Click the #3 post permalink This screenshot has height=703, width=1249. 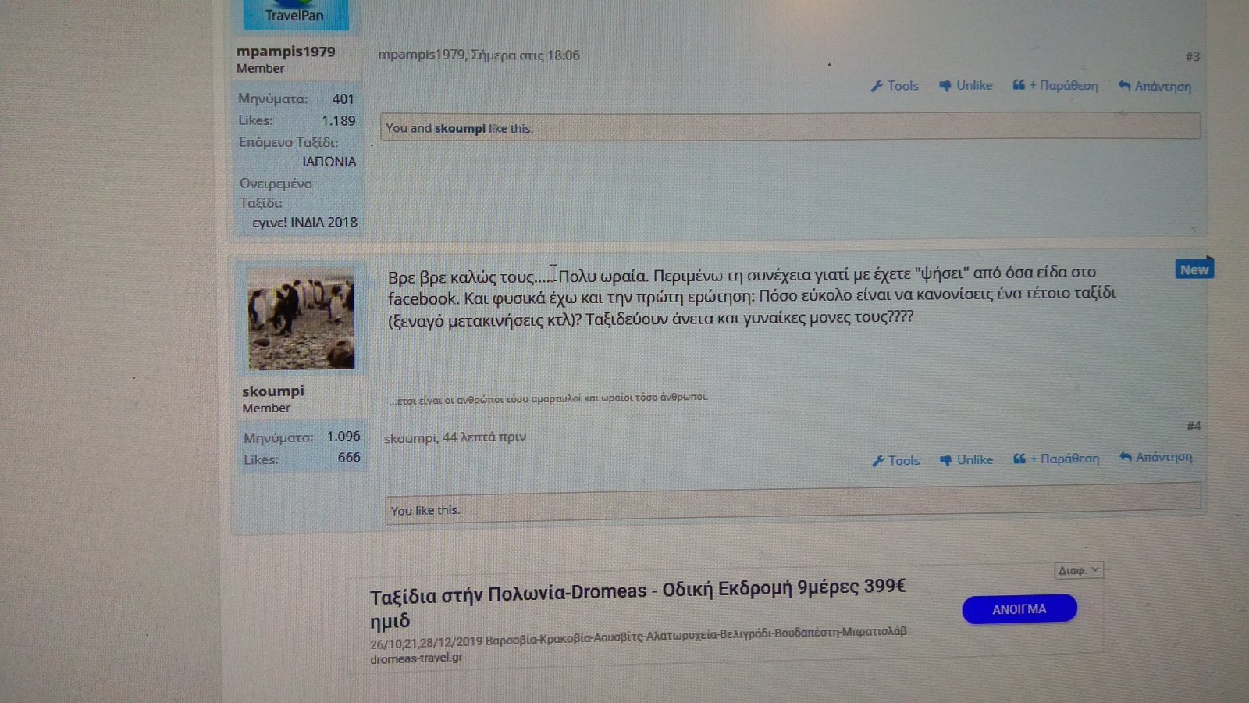coord(1192,56)
